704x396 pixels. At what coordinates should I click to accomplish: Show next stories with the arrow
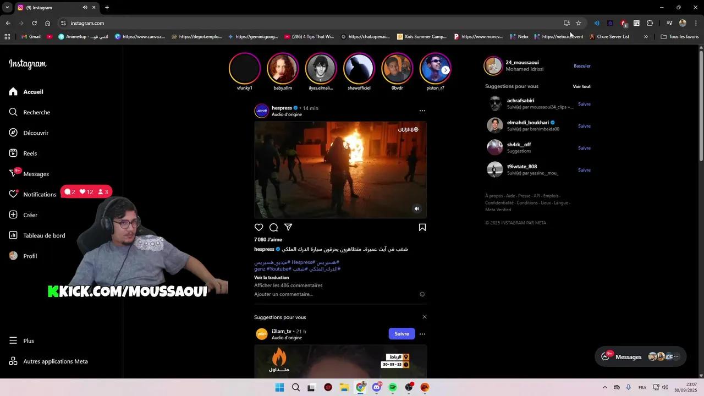point(446,70)
